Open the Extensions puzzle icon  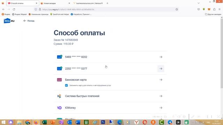pos(214,9)
